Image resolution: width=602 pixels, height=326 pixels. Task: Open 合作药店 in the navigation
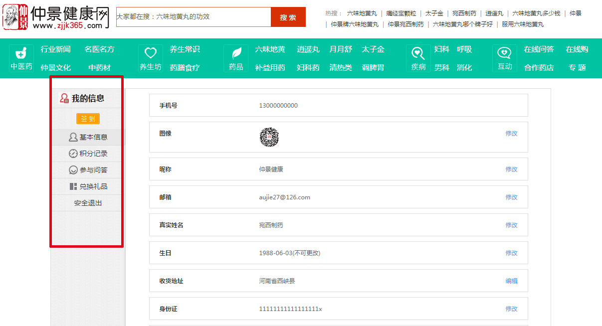tap(539, 67)
